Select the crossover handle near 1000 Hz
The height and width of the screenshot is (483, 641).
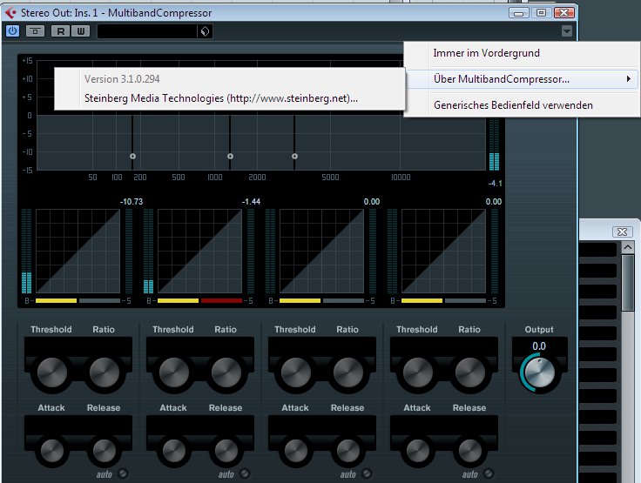tap(230, 156)
